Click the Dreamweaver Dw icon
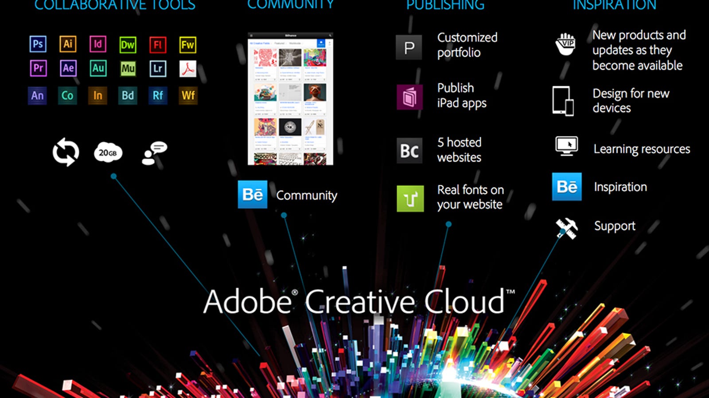 pyautogui.click(x=128, y=45)
